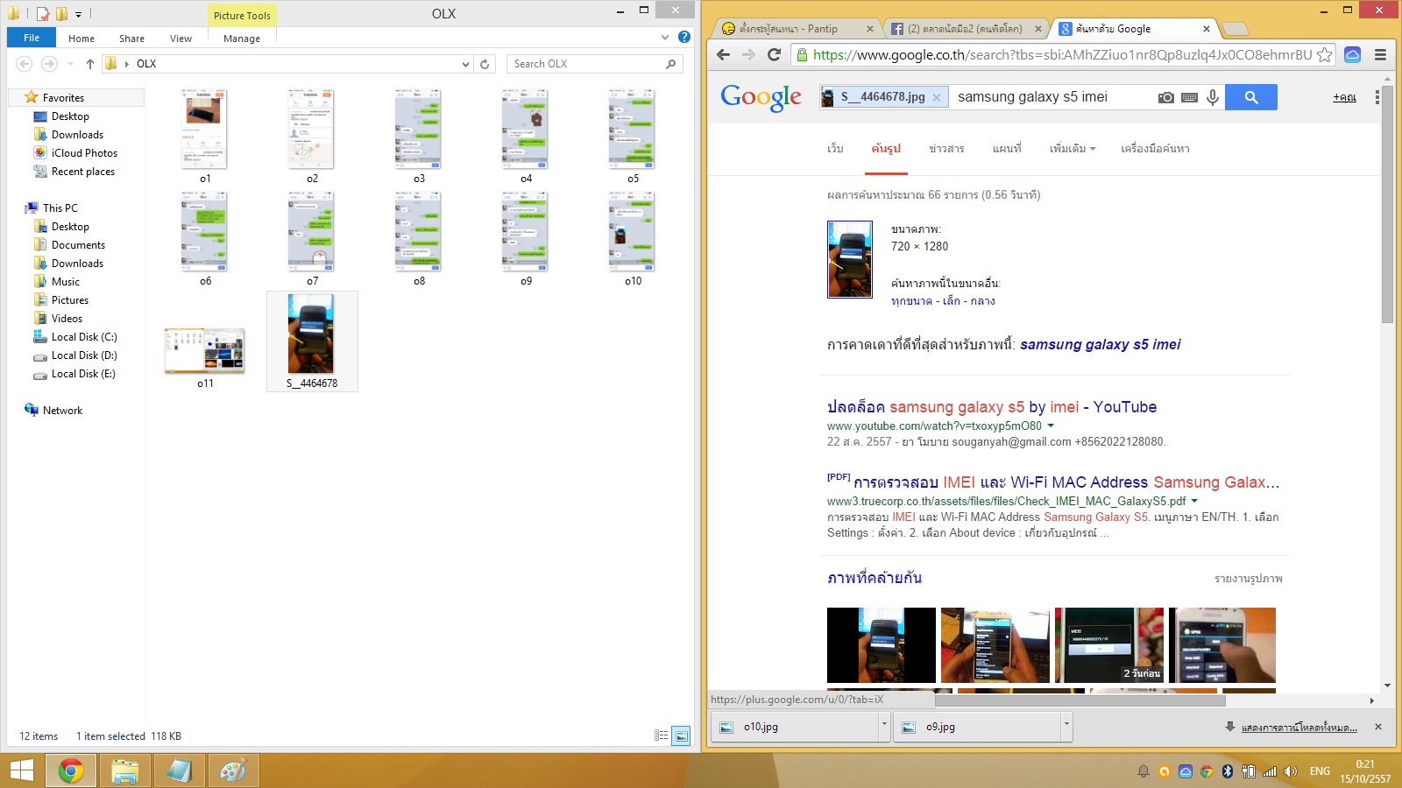The image size is (1402, 788).
Task: Reload the Google results page
Action: pos(774,54)
